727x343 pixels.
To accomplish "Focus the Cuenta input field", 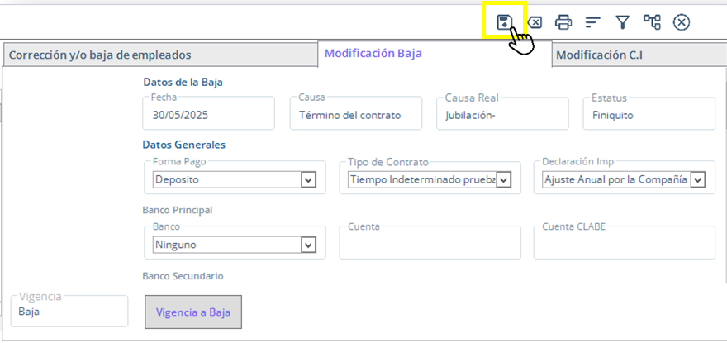I will 430,245.
